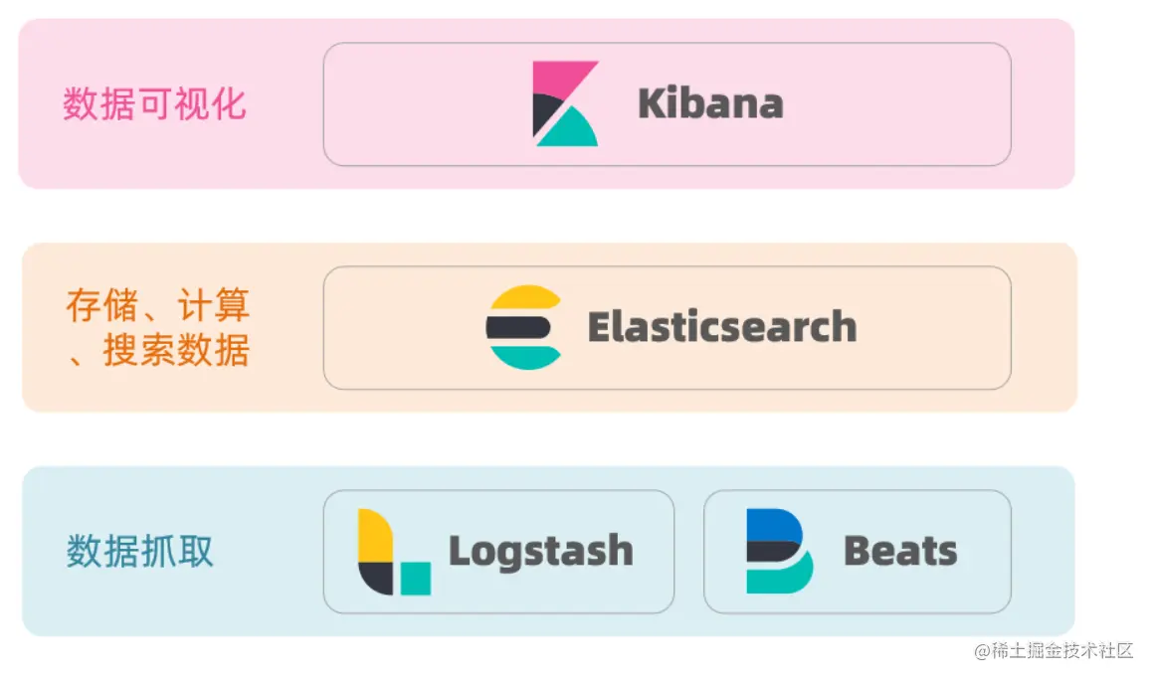This screenshot has width=1154, height=681.
Task: Click the 、搜索数据 text line
Action: (158, 349)
